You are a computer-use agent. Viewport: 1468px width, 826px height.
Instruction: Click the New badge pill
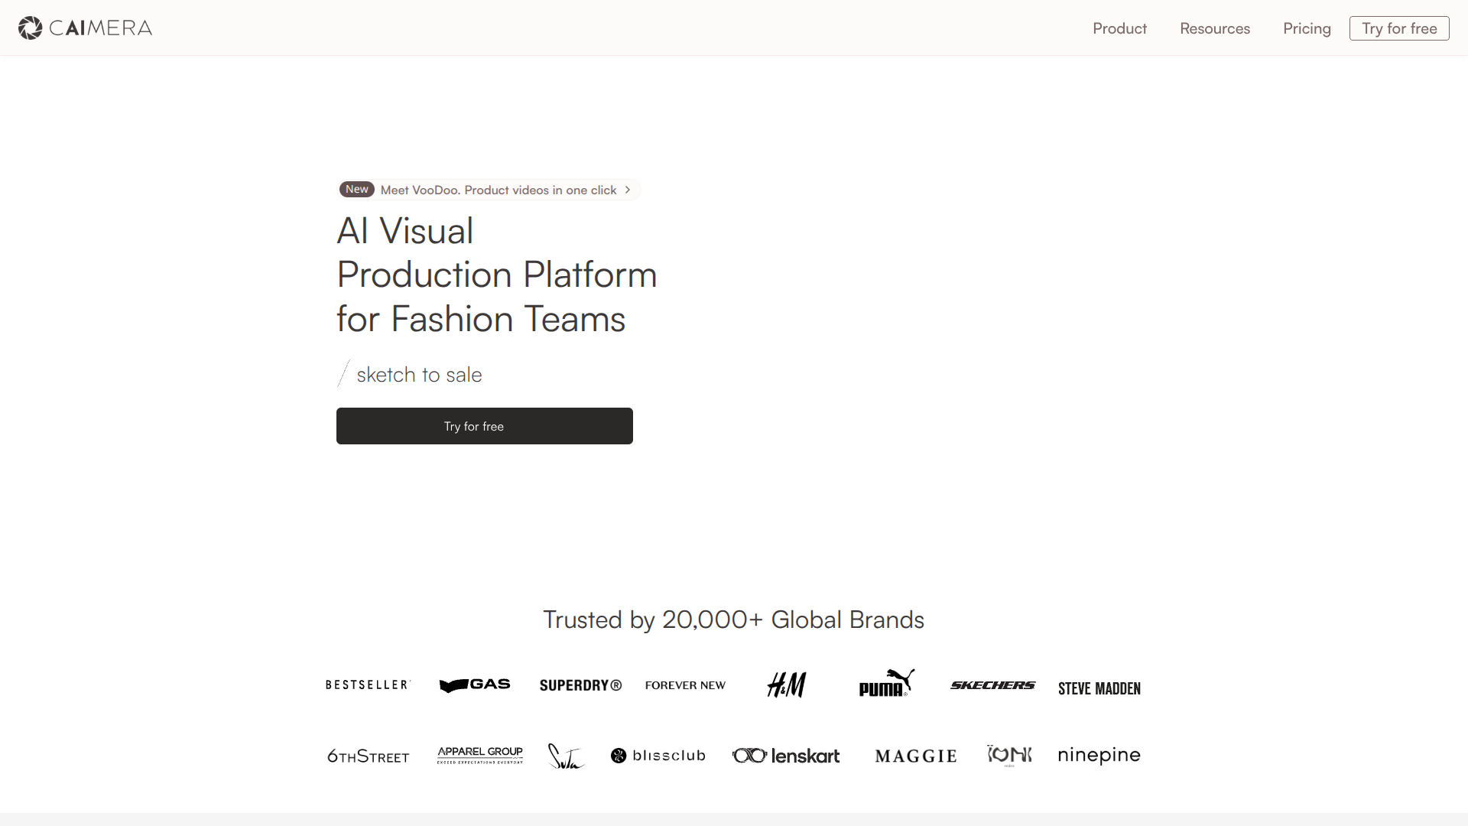357,189
